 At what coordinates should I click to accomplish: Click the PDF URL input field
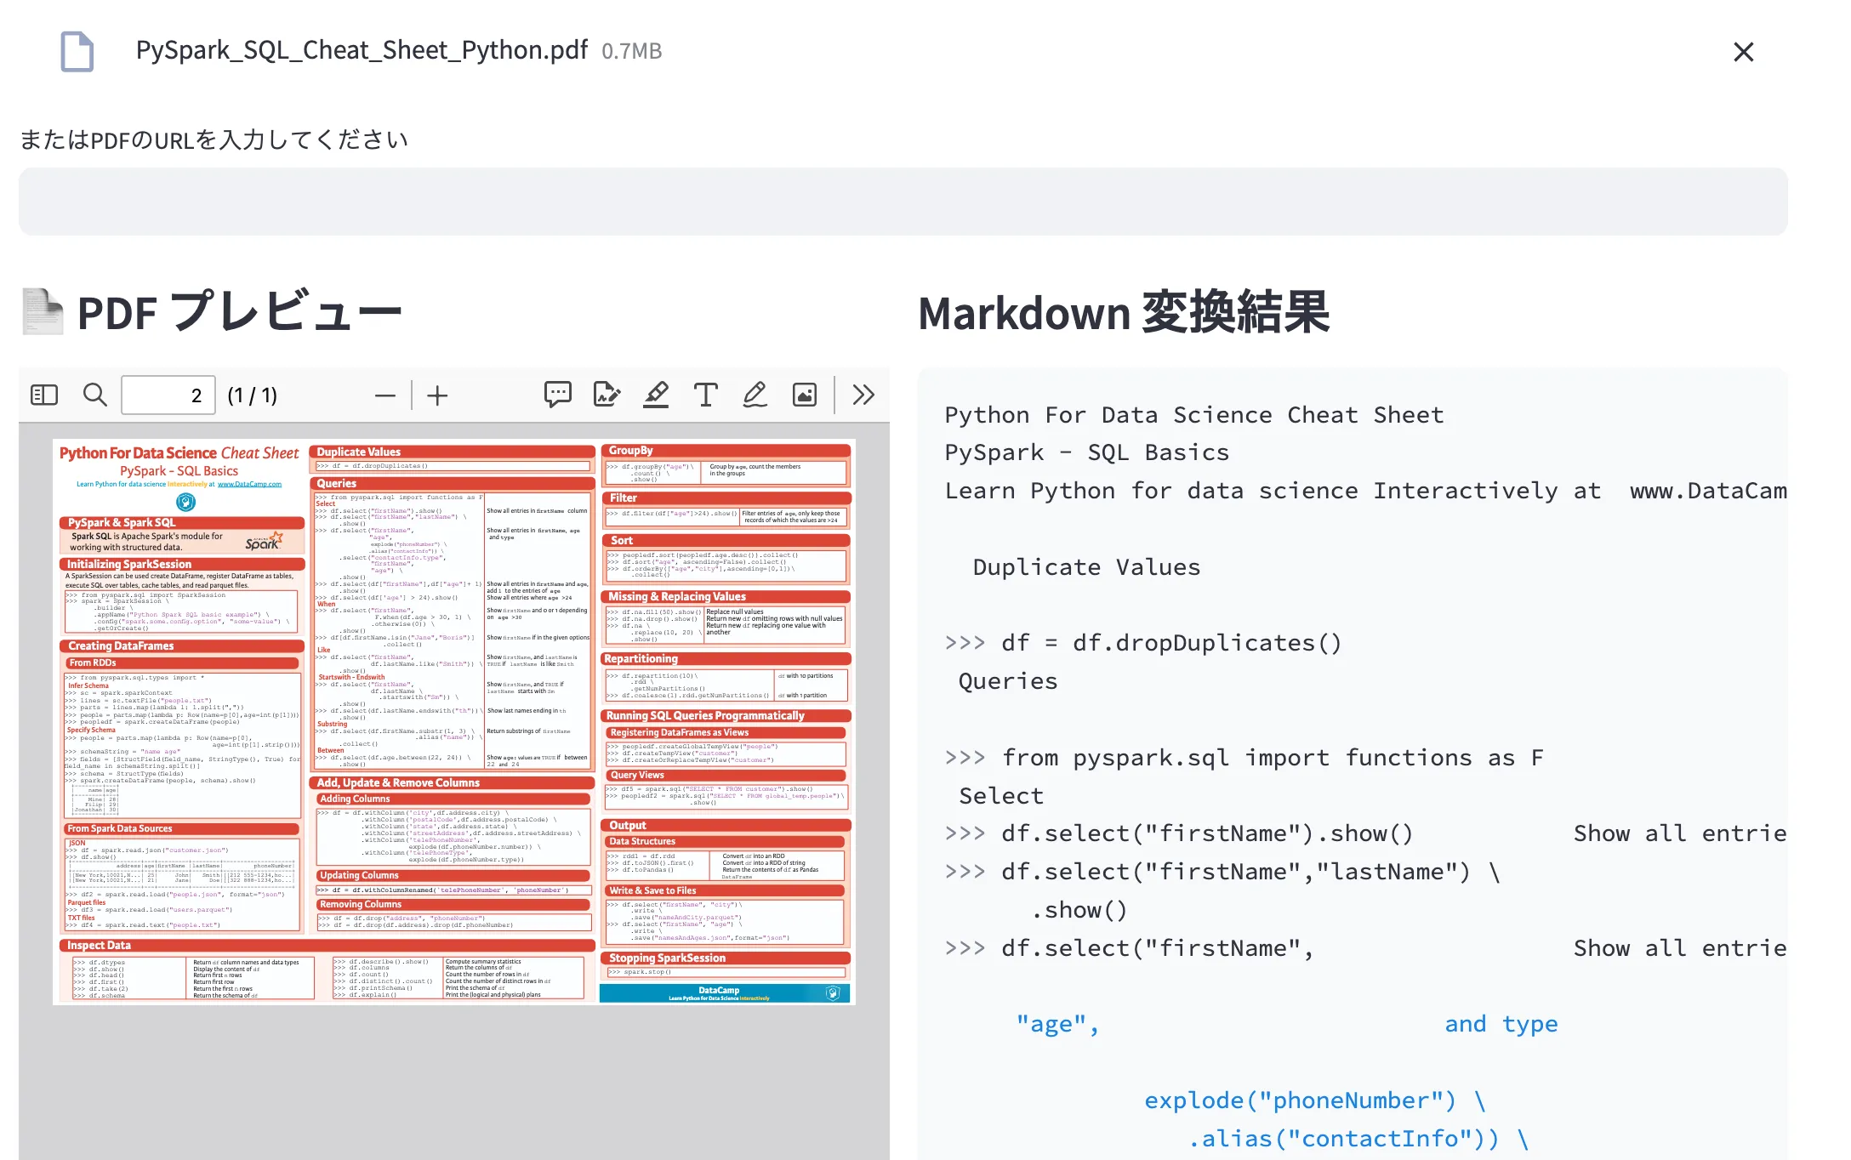pos(903,202)
